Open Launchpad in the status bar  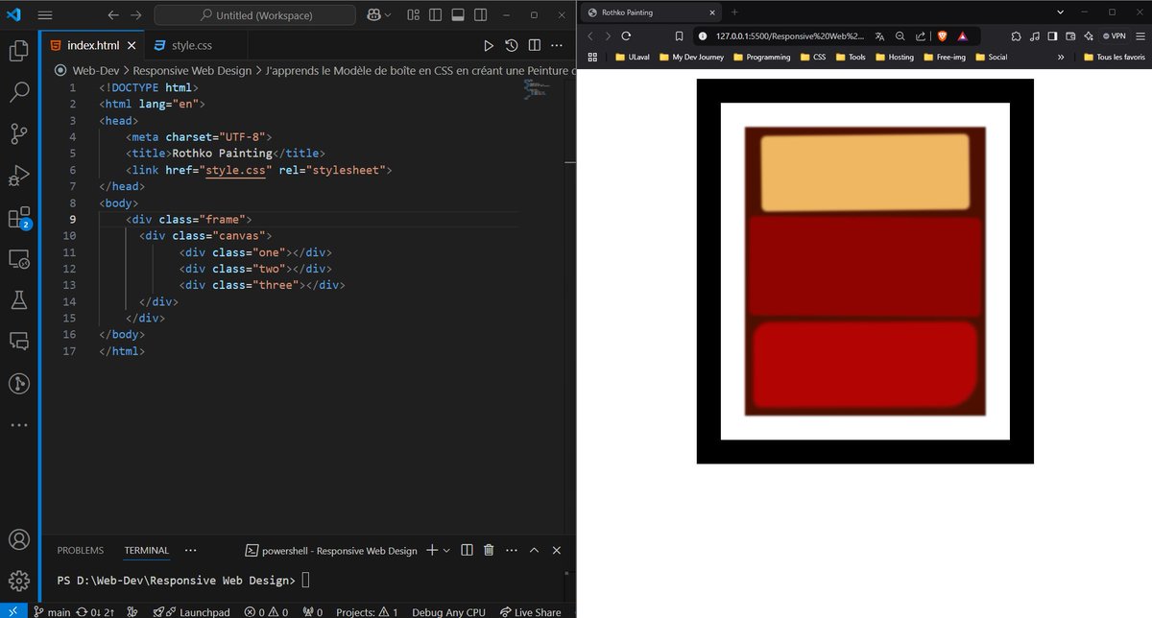point(192,611)
